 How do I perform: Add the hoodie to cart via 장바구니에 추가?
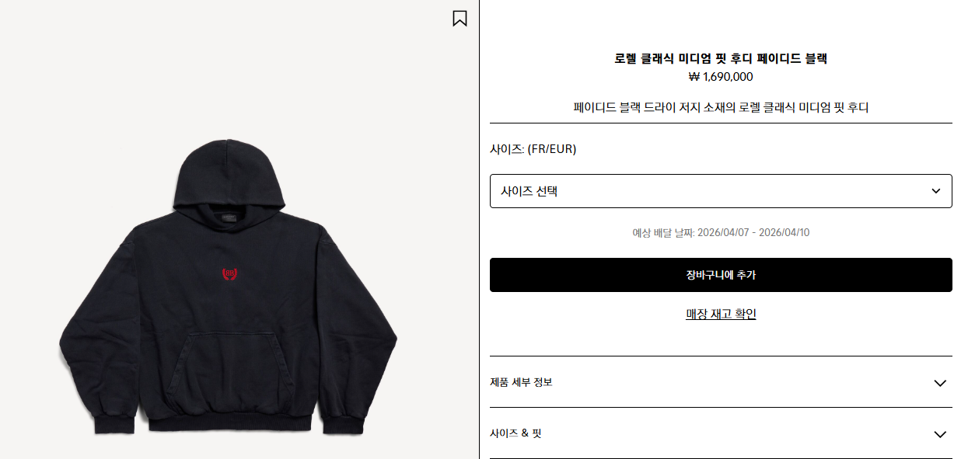(x=721, y=275)
